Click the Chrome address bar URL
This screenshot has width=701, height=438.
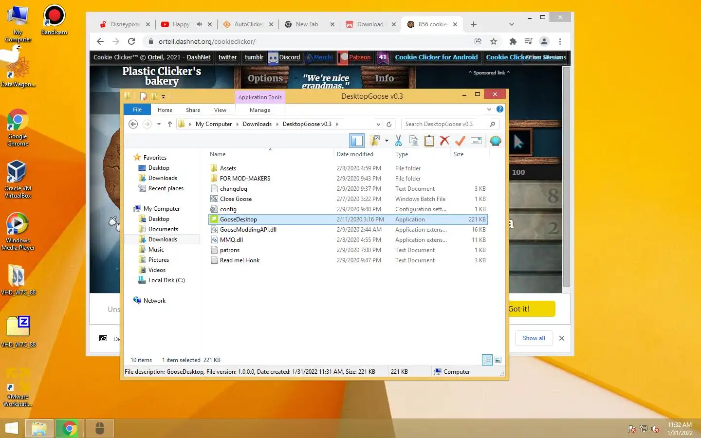207,41
